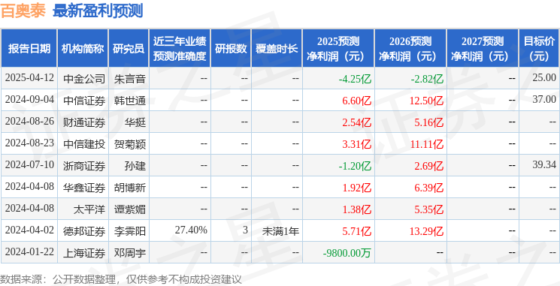Select the 27.40% accuracy value
Viewport: 560px width, 286px height.
pyautogui.click(x=191, y=230)
